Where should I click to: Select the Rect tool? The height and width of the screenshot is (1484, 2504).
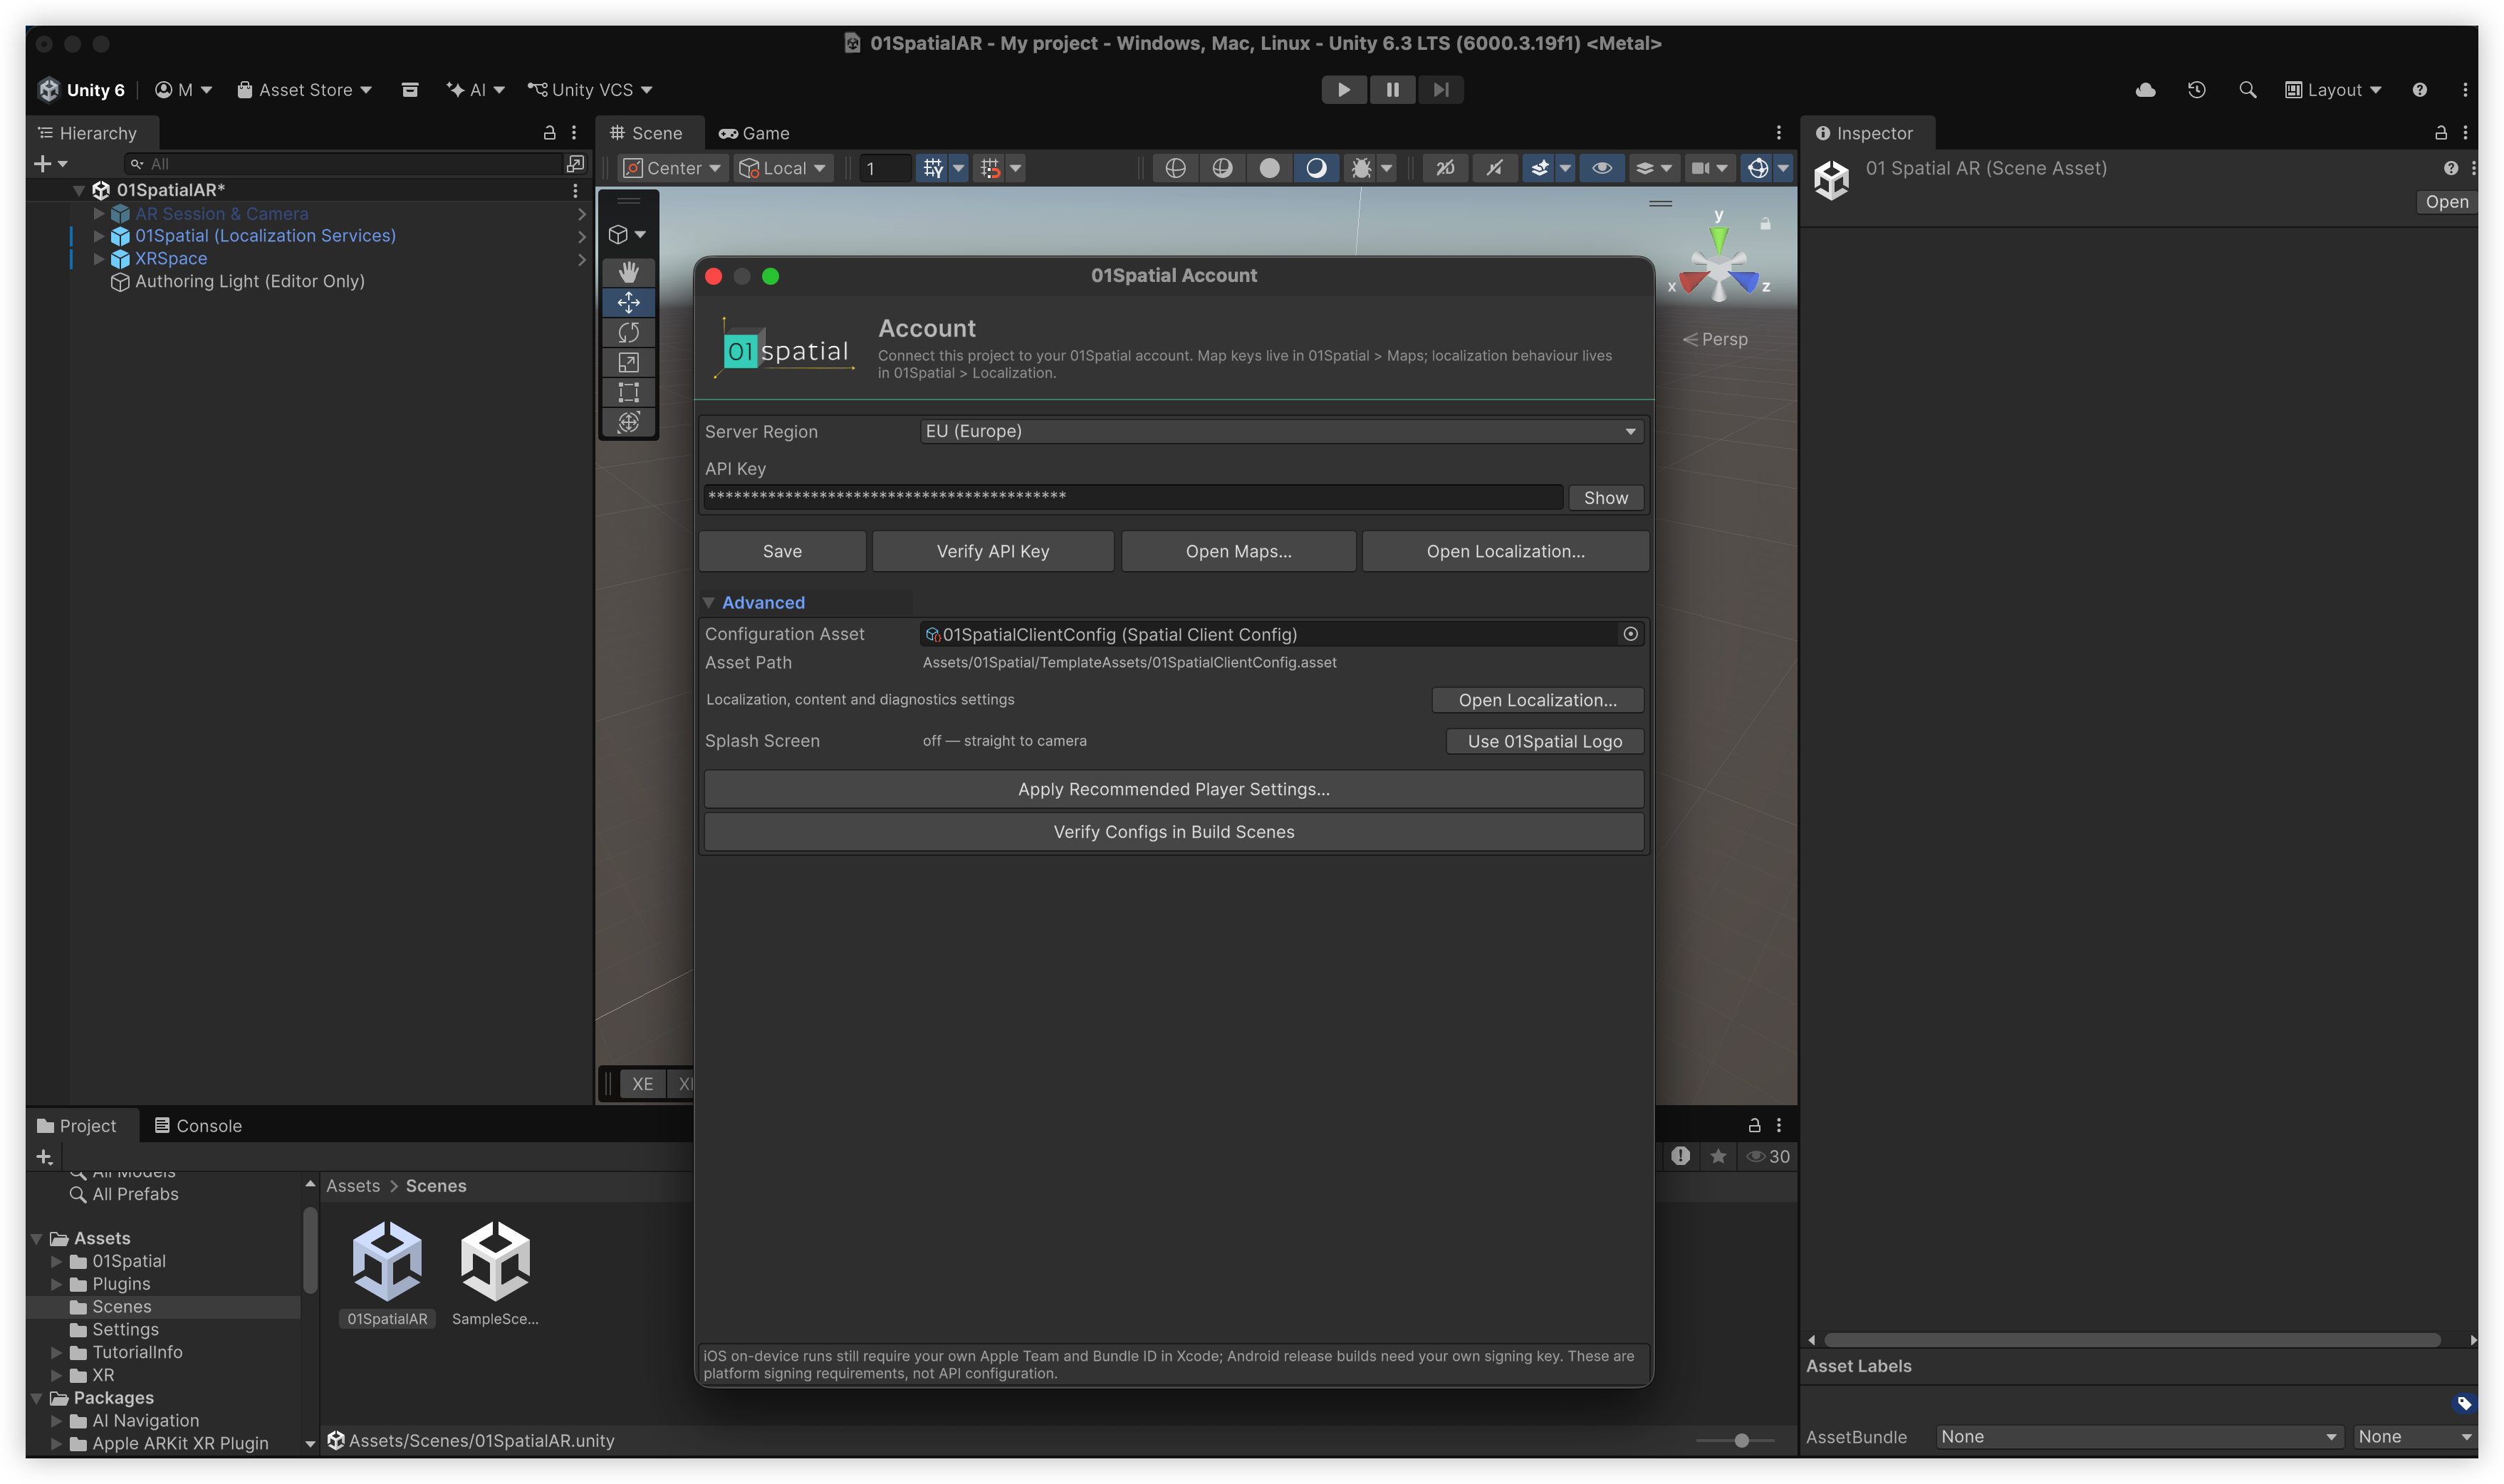[628, 392]
